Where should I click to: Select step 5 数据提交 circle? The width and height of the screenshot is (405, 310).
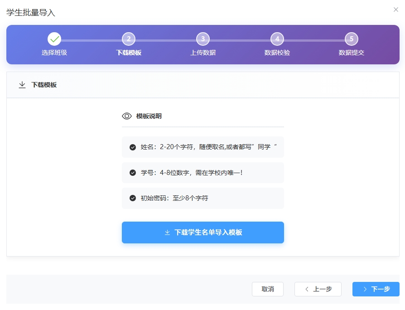tap(352, 39)
